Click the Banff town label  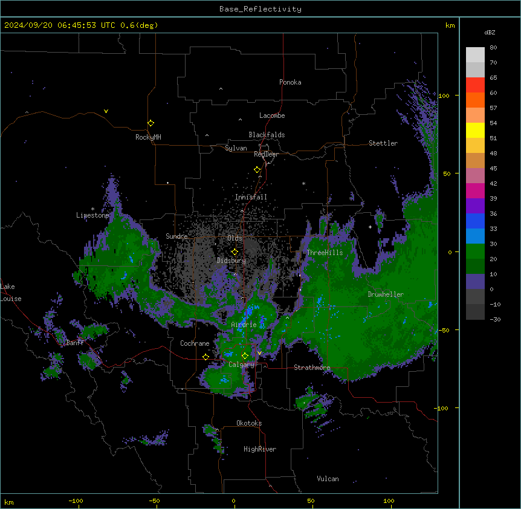pyautogui.click(x=75, y=343)
